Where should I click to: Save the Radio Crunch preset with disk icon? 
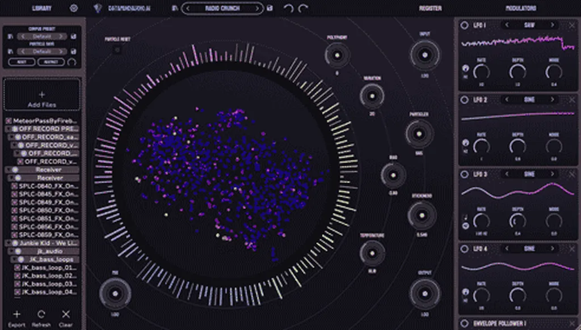point(270,9)
